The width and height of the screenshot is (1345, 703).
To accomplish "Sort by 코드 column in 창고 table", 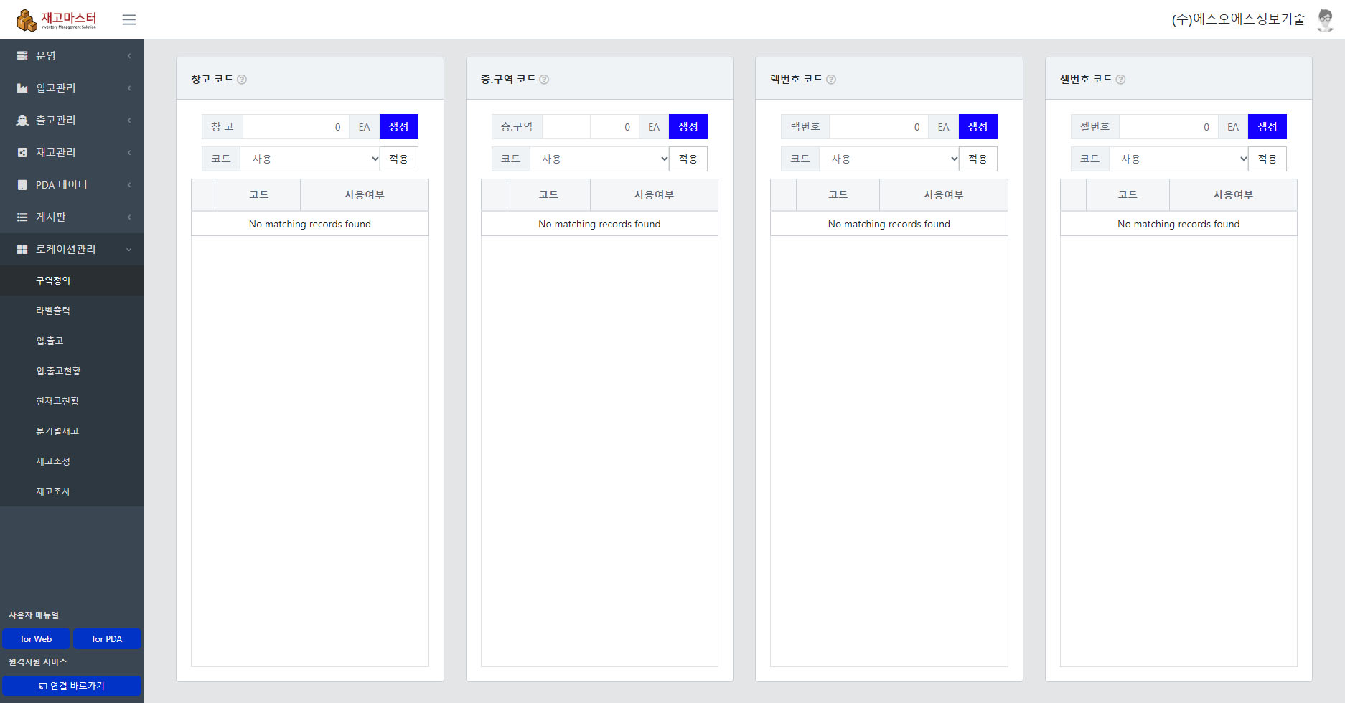I will coord(258,195).
